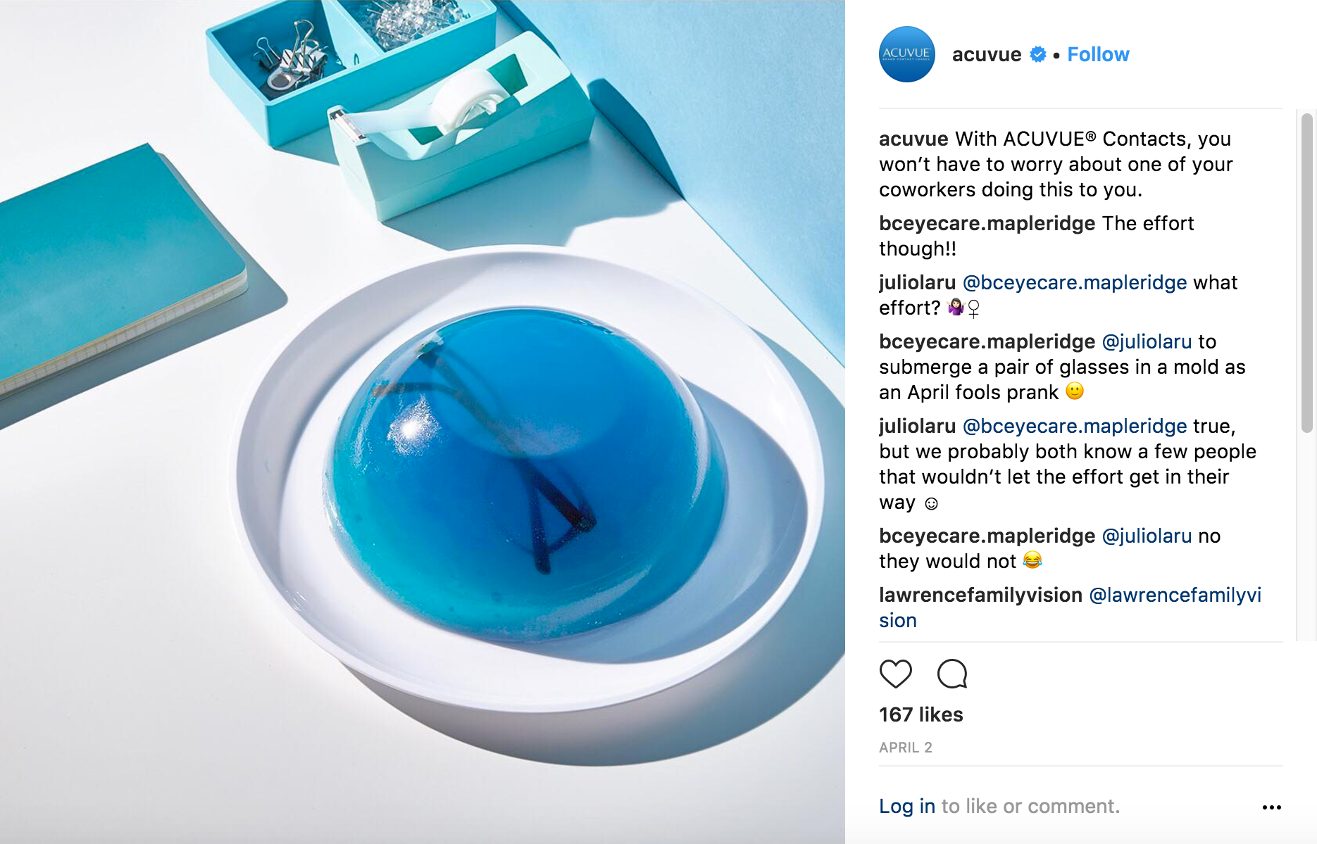Click the blue jello post photo
Viewport: 1317px width, 844px height.
[x=423, y=422]
